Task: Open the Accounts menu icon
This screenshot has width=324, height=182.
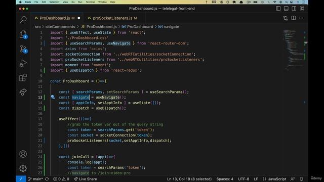Action: (23, 154)
